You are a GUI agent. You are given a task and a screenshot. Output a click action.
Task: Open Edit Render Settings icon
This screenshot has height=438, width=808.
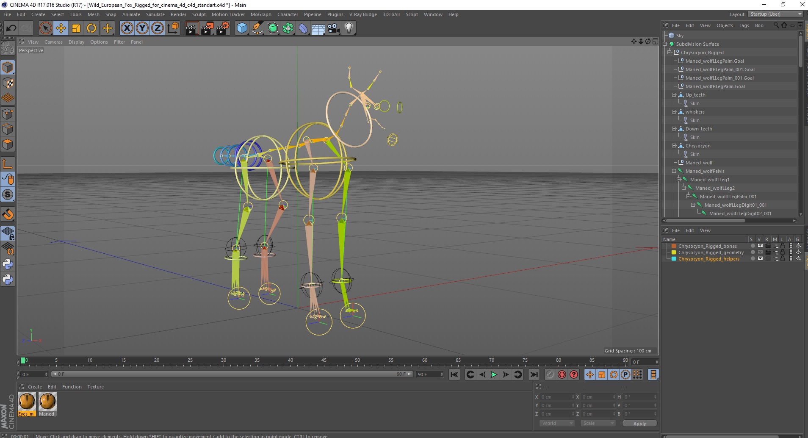point(223,28)
